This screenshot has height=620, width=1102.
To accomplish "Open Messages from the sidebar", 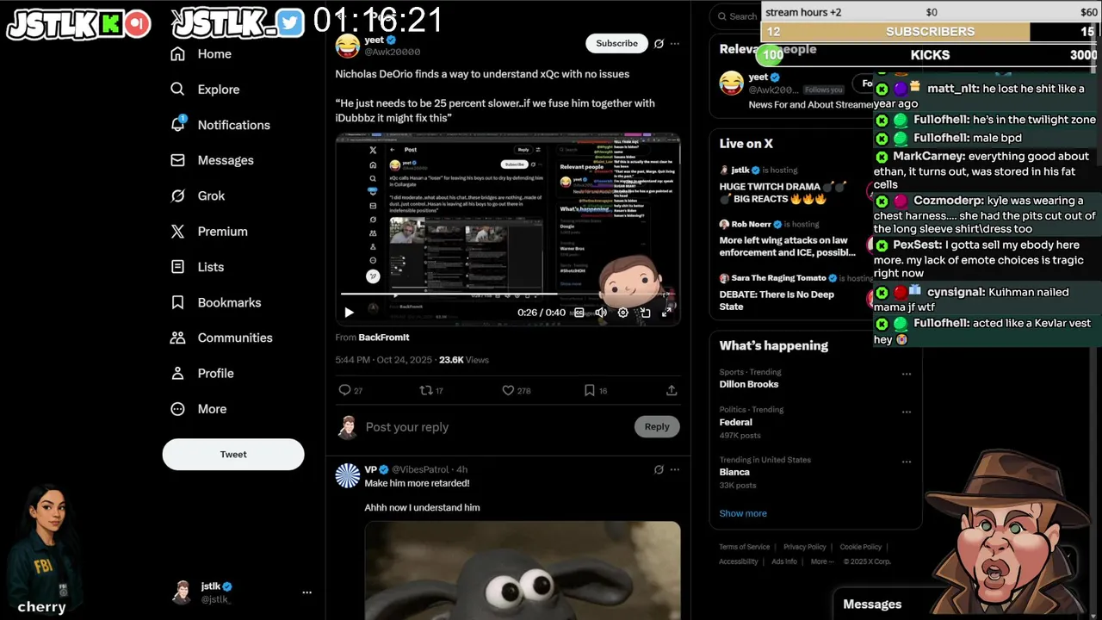I will click(x=212, y=160).
